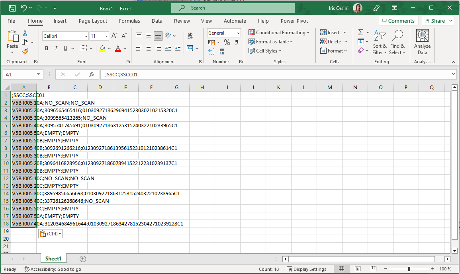Image resolution: width=460 pixels, height=274 pixels.
Task: Decrease font size with the smaller A
Action: point(124,36)
